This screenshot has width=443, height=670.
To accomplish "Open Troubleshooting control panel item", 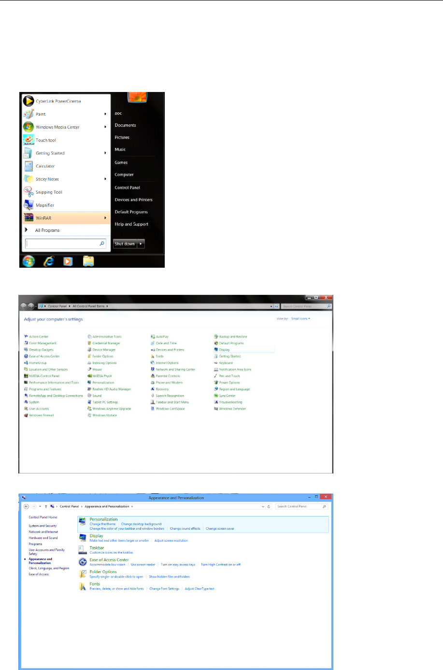I will coord(230,402).
